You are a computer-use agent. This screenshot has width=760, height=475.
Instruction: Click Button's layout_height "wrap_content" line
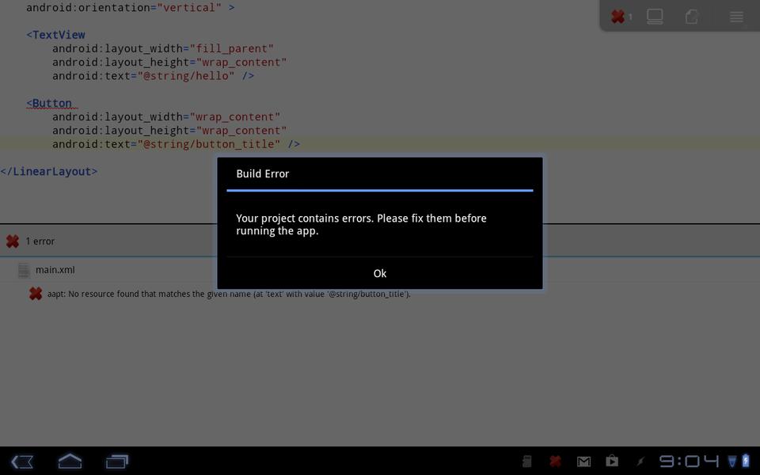pos(169,131)
